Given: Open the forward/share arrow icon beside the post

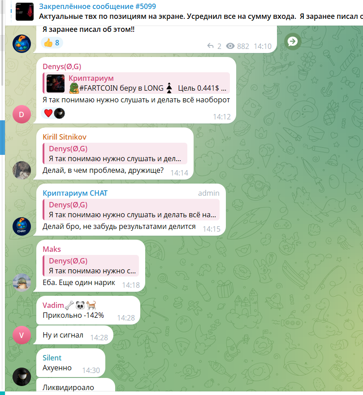Looking at the screenshot, I should (x=292, y=41).
